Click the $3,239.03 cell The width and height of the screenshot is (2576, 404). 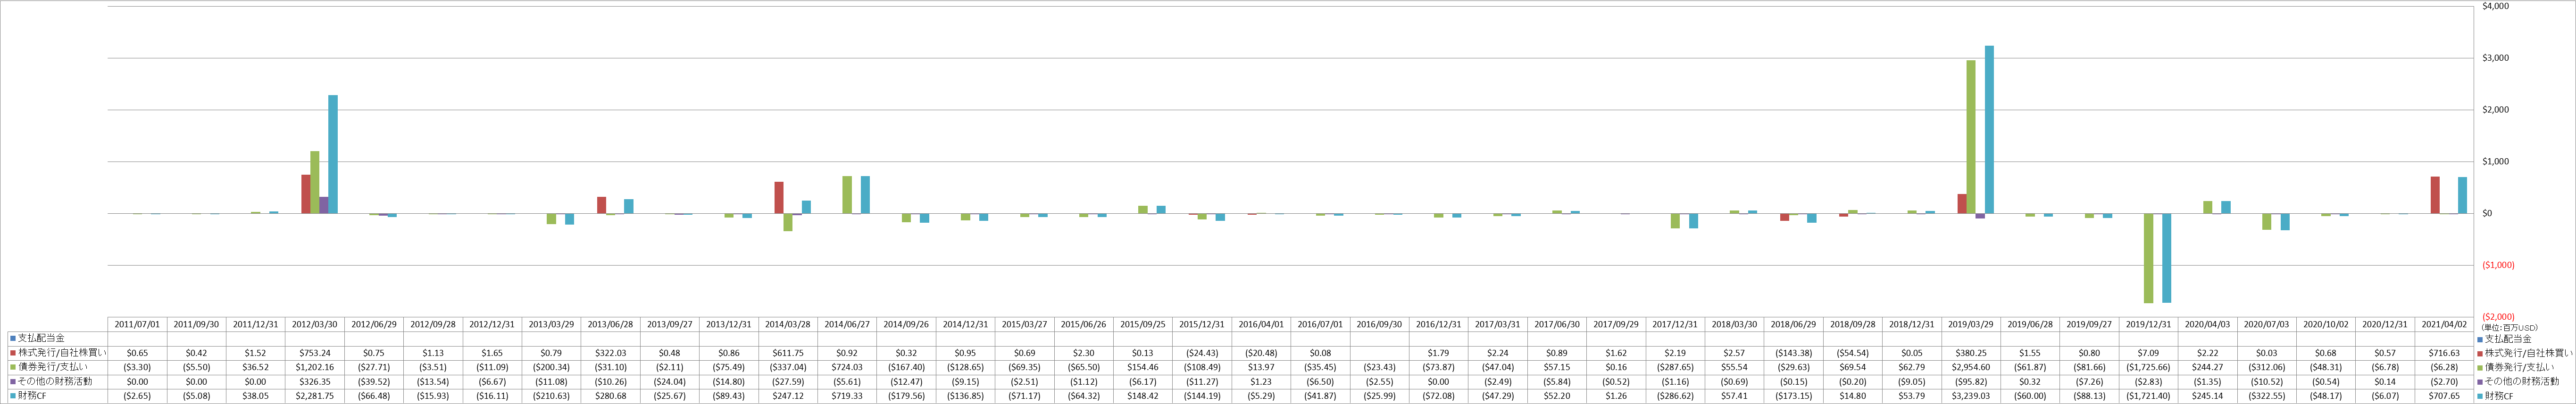click(x=1971, y=396)
